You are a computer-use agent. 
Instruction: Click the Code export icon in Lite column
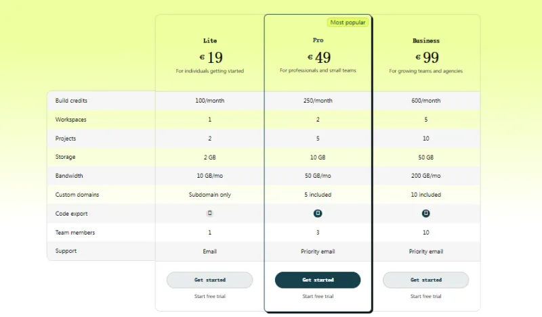point(210,214)
